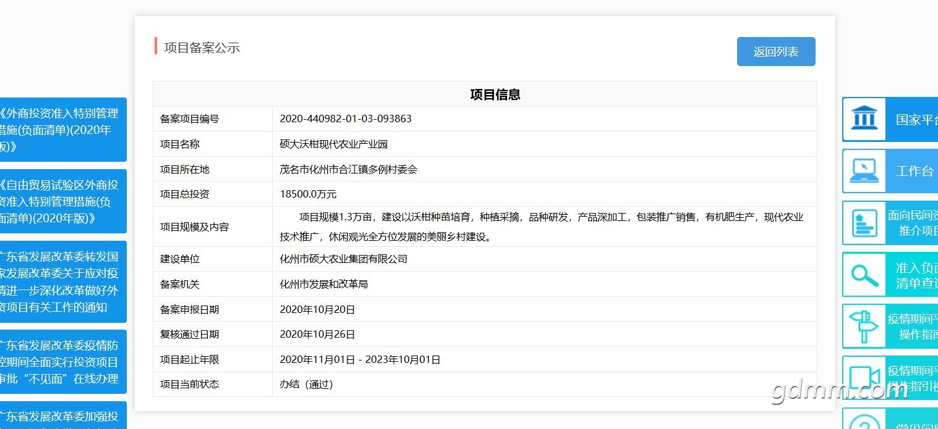Select the location 茂名市化州市合江镇多例村委会
This screenshot has height=429, width=938.
(x=349, y=169)
